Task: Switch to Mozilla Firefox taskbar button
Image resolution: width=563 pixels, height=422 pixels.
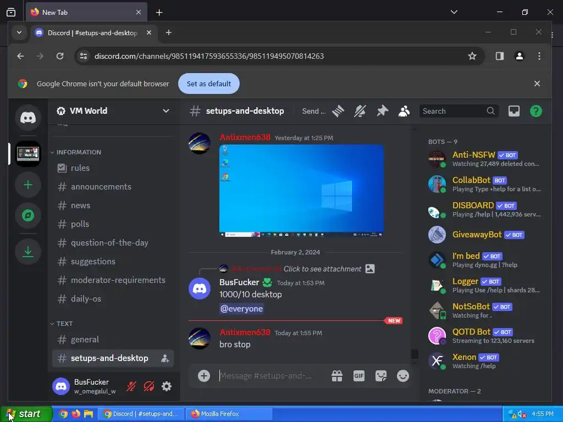Action: (229, 414)
